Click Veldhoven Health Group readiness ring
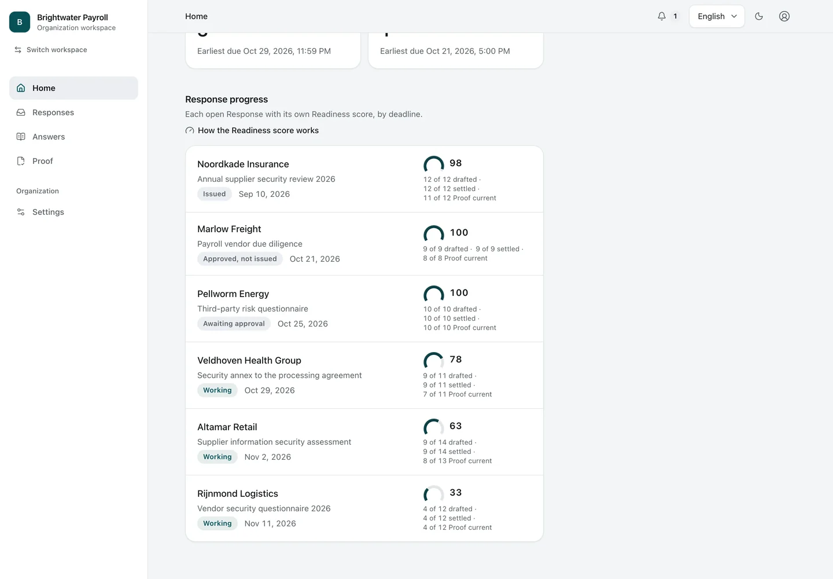 click(434, 361)
